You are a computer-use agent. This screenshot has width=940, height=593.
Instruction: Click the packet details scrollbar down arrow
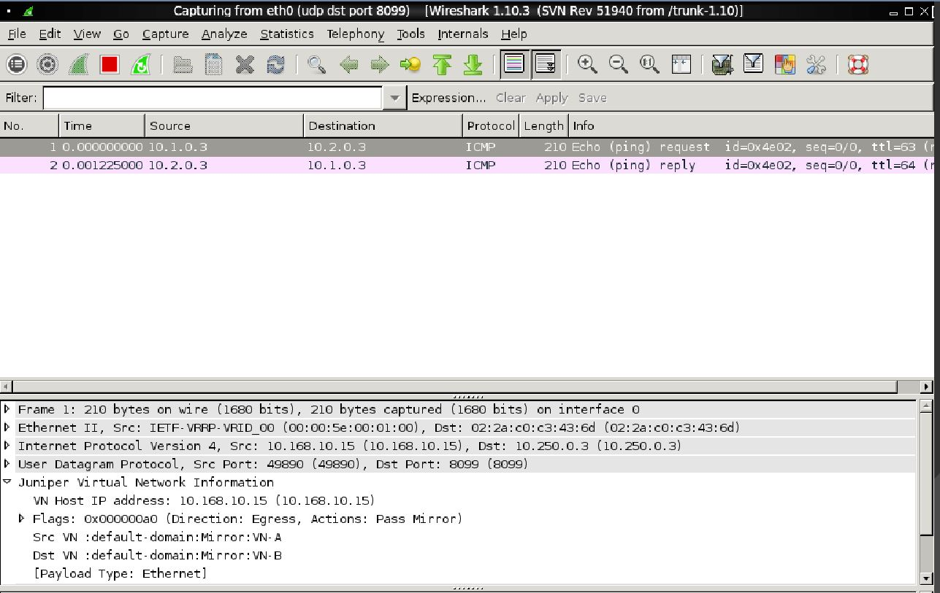click(x=927, y=578)
